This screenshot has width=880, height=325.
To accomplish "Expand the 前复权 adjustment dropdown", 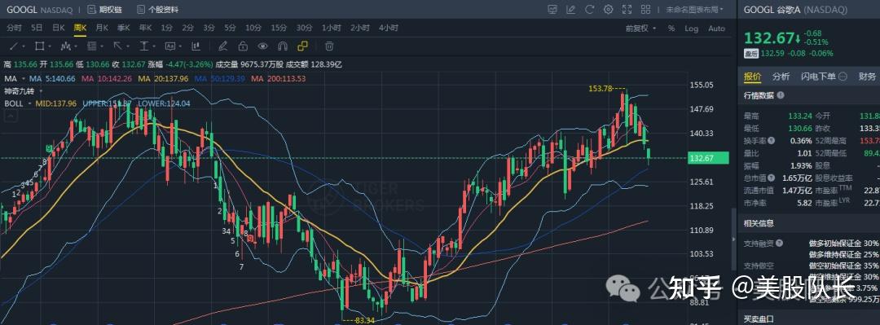I will click(x=641, y=28).
